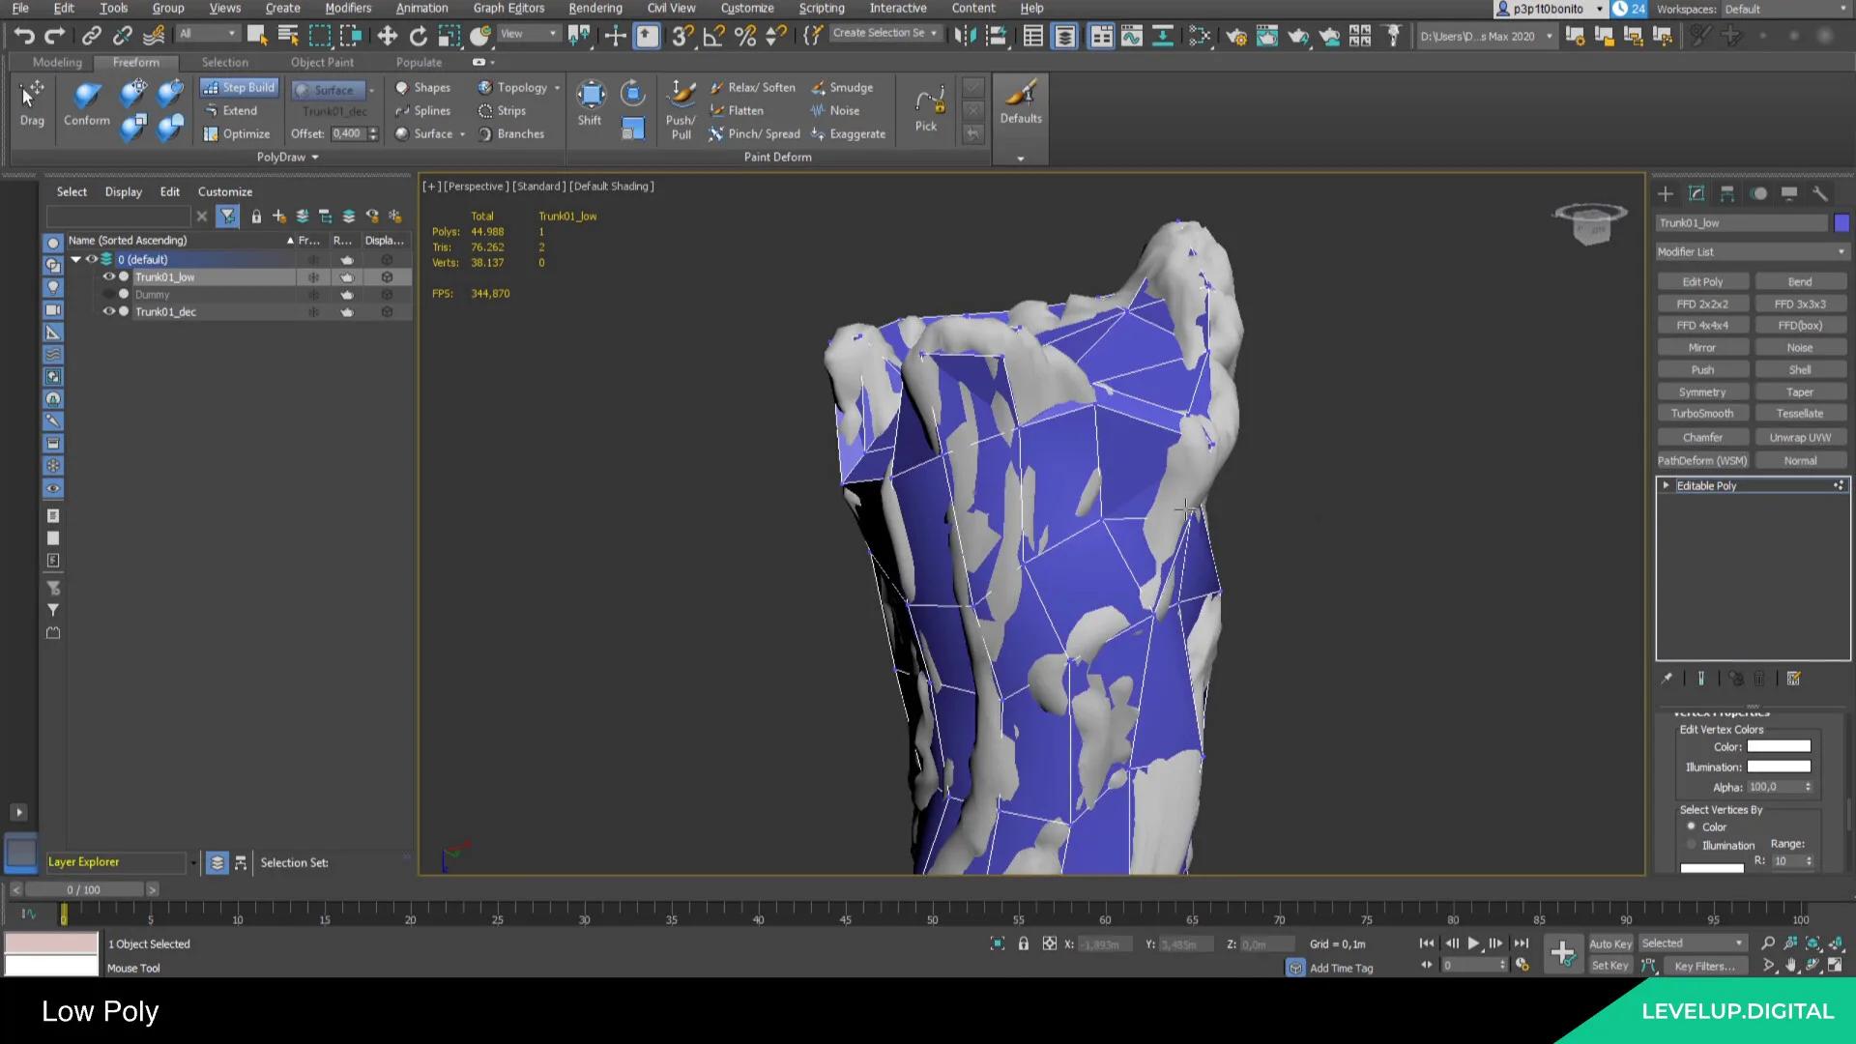
Task: Toggle visibility of Trunk01_dec layer
Action: click(107, 312)
